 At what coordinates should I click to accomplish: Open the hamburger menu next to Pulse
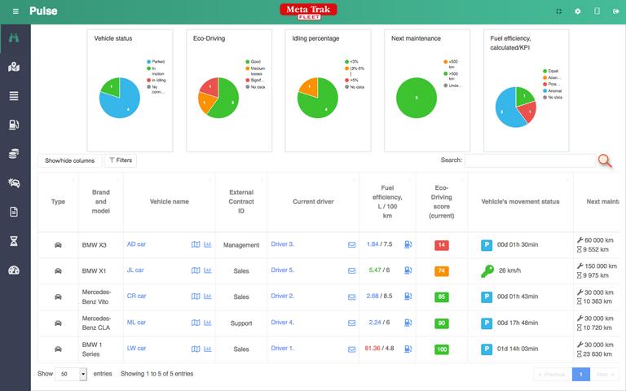point(15,11)
